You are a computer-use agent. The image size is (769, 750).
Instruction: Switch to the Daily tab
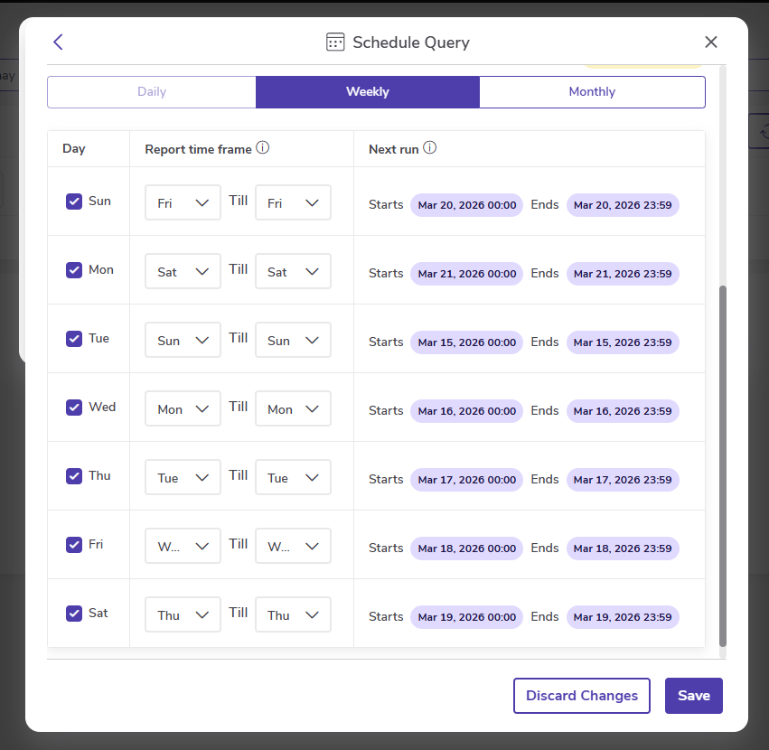coord(152,92)
